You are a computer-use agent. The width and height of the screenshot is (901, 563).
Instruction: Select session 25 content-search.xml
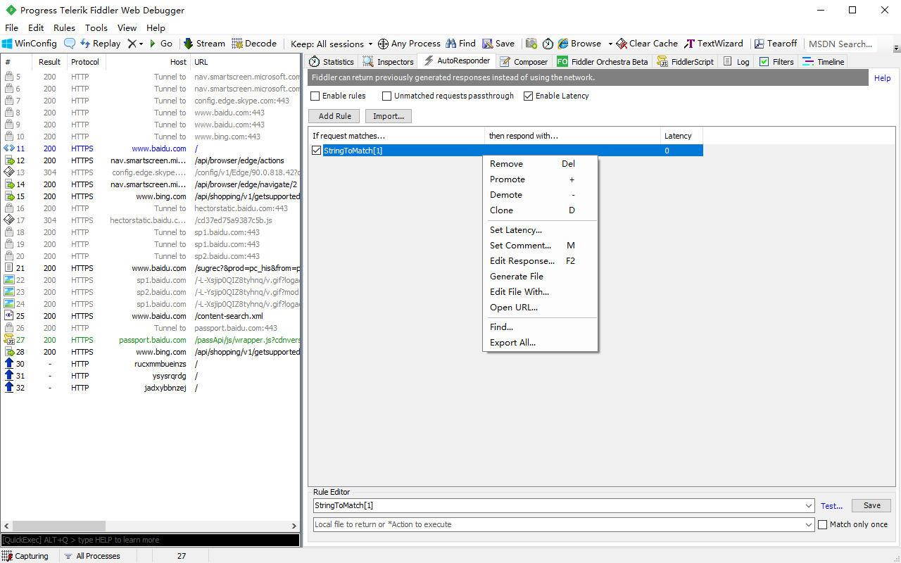point(151,316)
